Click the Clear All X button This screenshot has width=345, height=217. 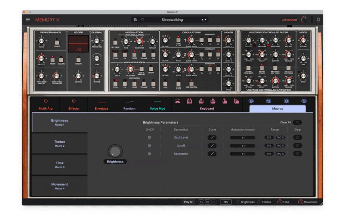click(x=297, y=122)
